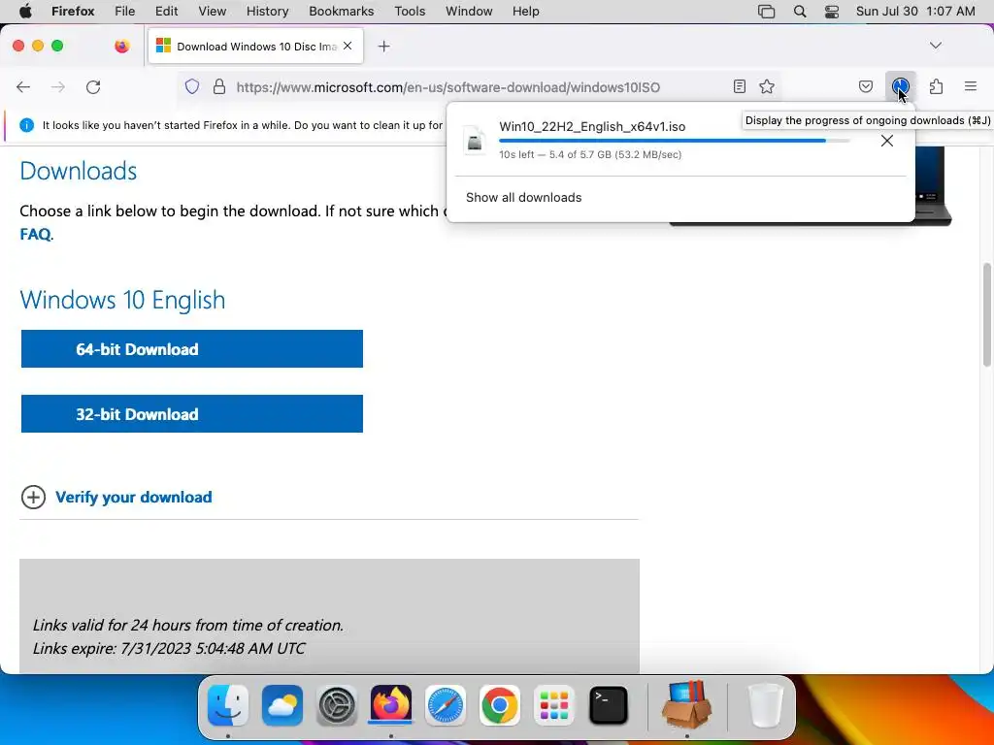
Task: Open System Settings from dock
Action: 337,705
